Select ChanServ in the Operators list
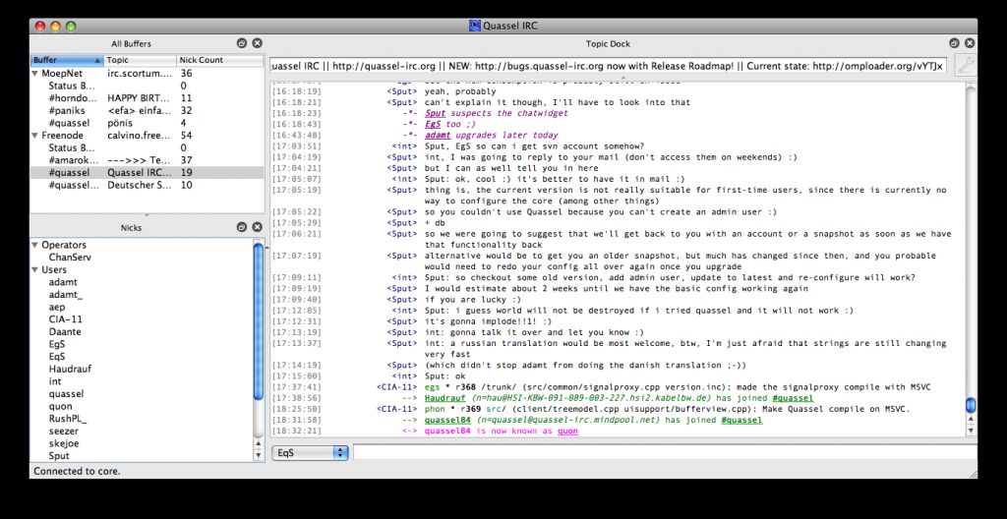 point(70,257)
